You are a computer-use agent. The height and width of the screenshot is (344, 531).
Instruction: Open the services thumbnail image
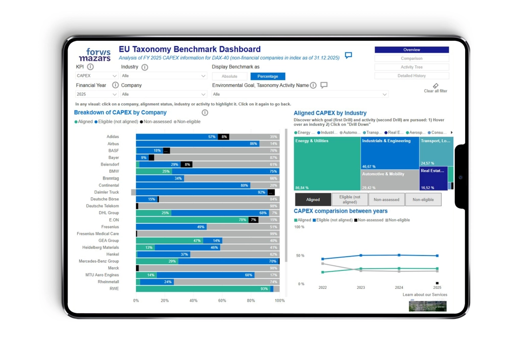tap(428, 306)
